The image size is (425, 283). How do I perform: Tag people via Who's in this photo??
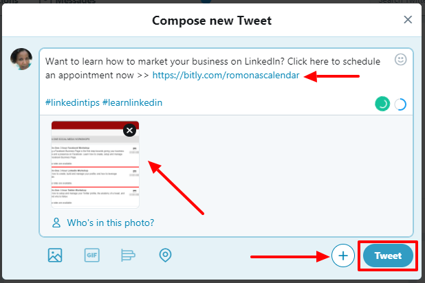click(x=111, y=223)
